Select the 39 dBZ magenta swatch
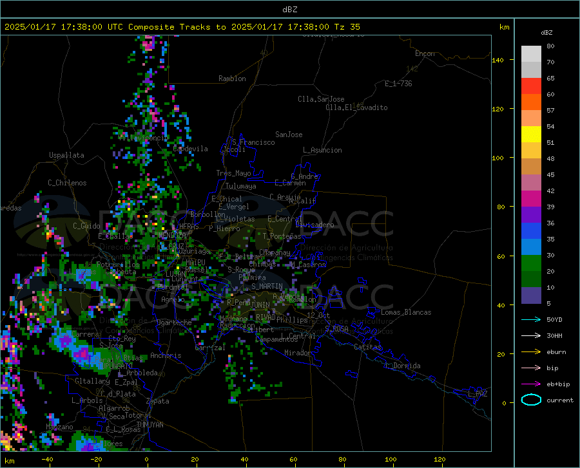 pyautogui.click(x=531, y=199)
